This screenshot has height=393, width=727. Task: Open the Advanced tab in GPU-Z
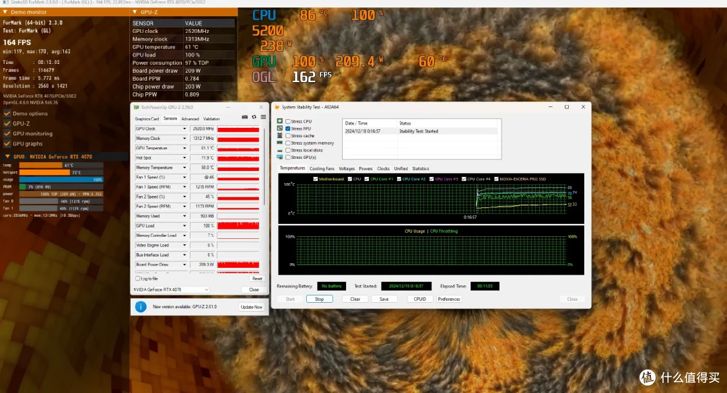pyautogui.click(x=190, y=119)
